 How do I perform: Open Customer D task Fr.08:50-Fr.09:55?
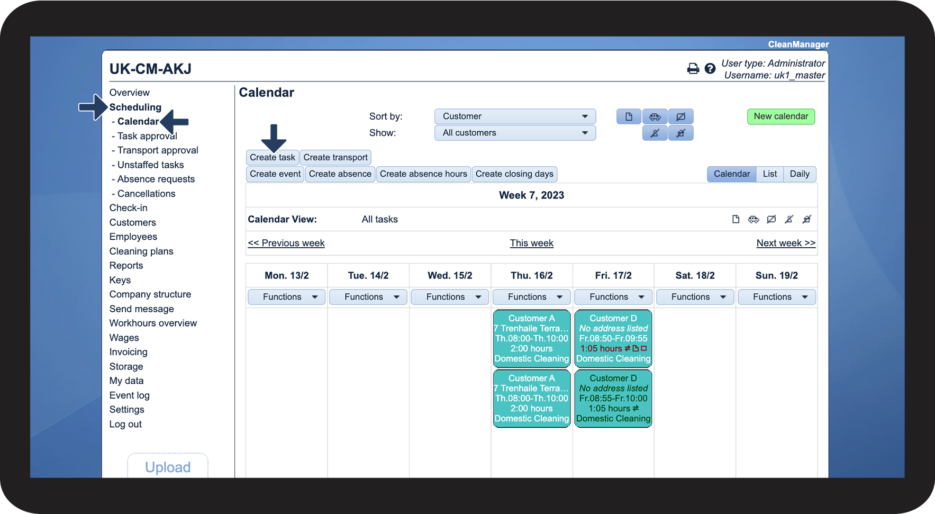click(x=613, y=339)
